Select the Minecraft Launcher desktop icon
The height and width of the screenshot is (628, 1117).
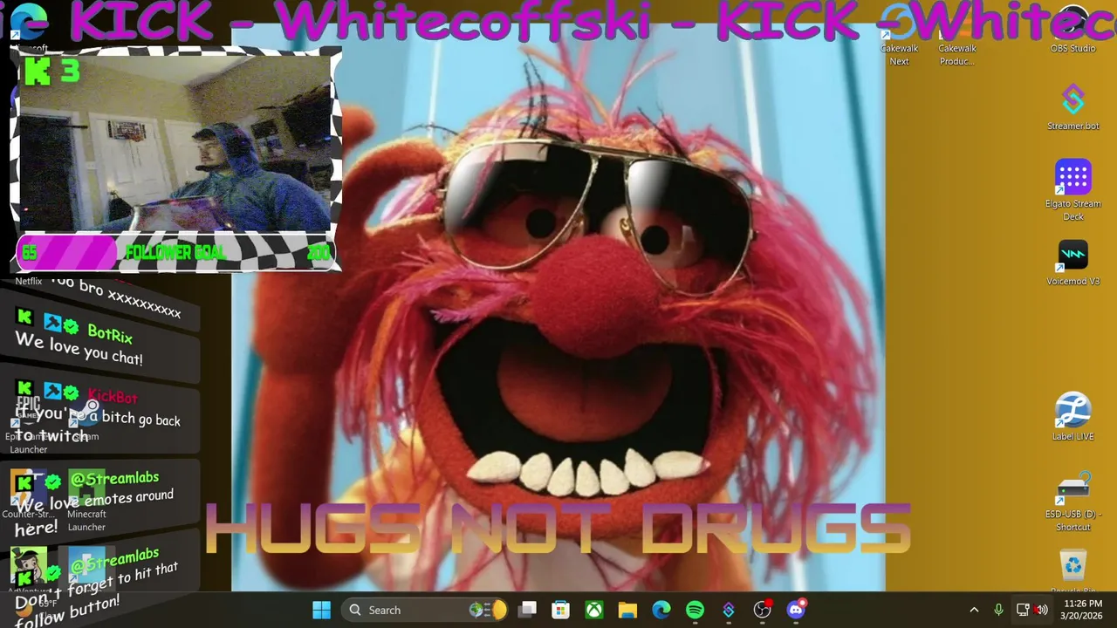(86, 502)
